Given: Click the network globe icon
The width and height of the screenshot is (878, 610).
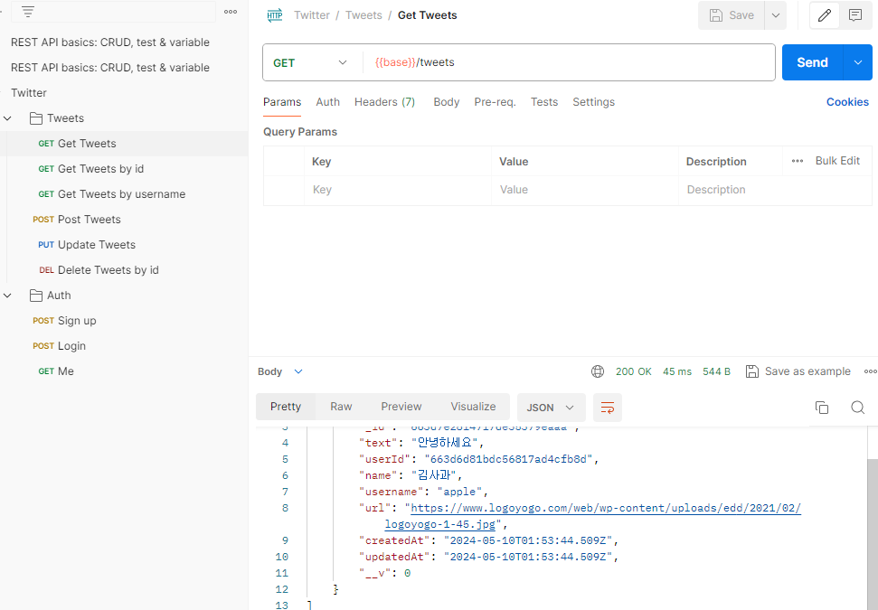Looking at the screenshot, I should pyautogui.click(x=598, y=371).
